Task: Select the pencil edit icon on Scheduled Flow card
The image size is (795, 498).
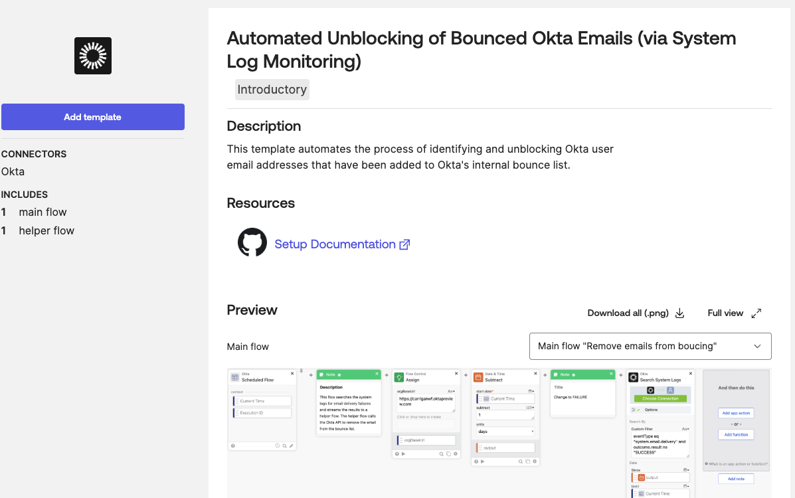Action: [x=292, y=446]
